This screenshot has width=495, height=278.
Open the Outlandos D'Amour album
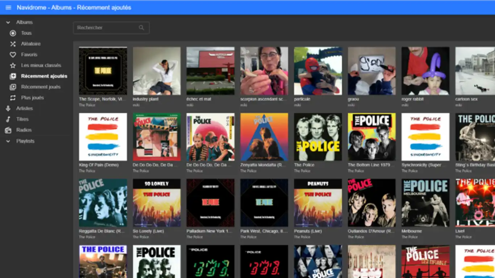(371, 203)
